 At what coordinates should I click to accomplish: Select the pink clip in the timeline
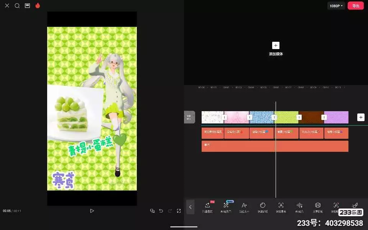click(237, 117)
